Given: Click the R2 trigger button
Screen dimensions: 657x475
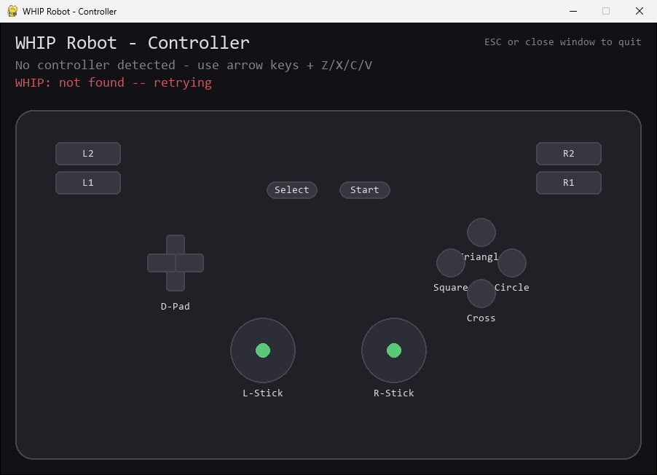Looking at the screenshot, I should [569, 154].
